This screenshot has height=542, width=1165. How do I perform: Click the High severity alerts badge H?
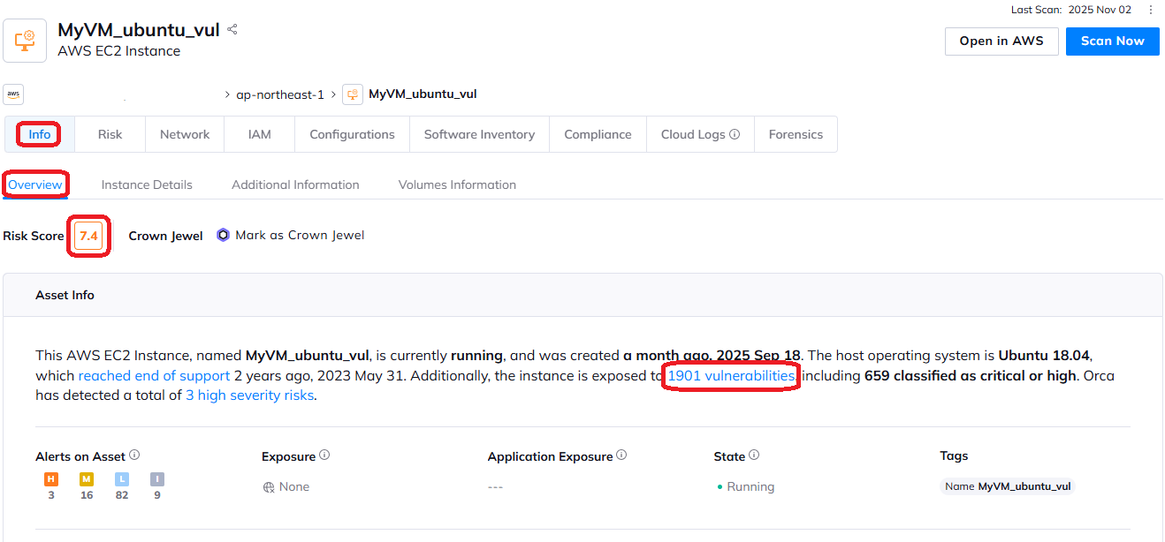[51, 479]
